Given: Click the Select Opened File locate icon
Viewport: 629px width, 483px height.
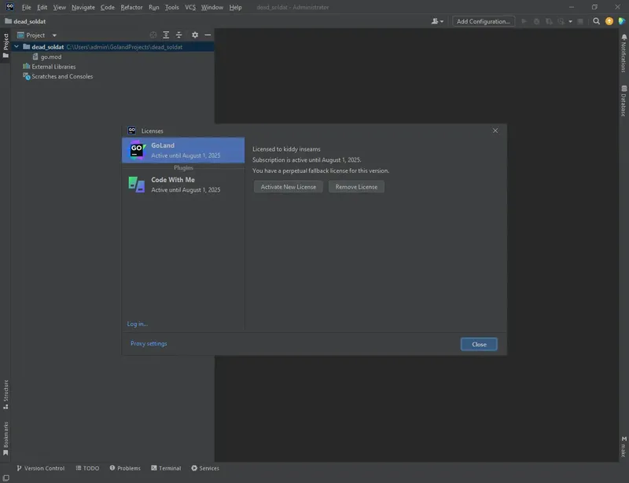Looking at the screenshot, I should pos(153,35).
